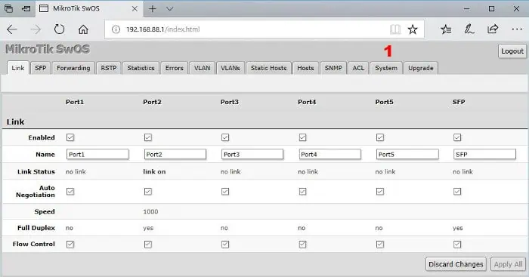Click the Port5 name field
The height and width of the screenshot is (277, 529).
click(x=407, y=154)
